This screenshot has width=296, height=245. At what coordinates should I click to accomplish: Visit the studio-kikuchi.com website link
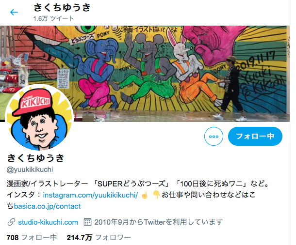pyautogui.click(x=48, y=222)
